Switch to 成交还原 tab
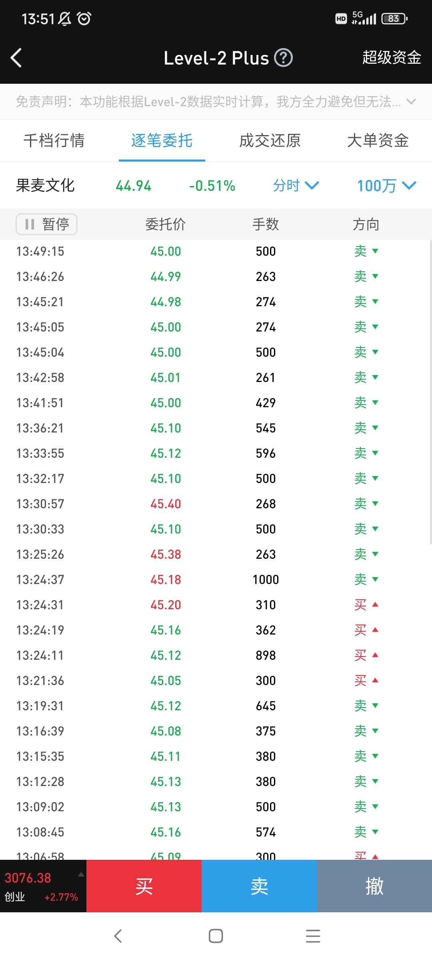Screen dimensions: 432x962 coord(270,141)
